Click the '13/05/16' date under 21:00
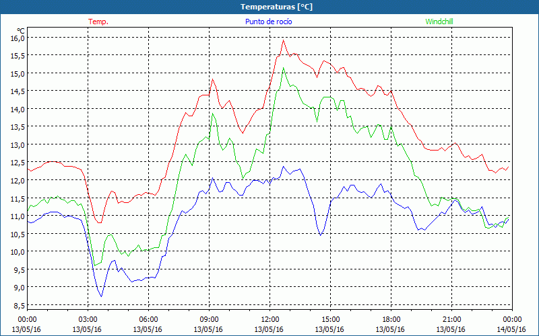The image size is (539, 336). [x=451, y=329]
